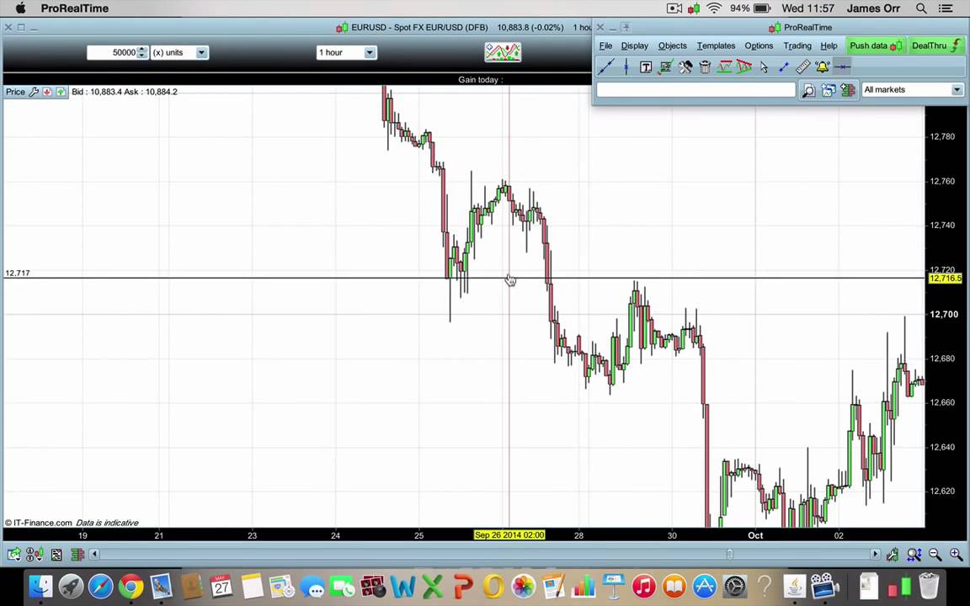Select the ruler measure tool
Image resolution: width=970 pixels, height=606 pixels.
[x=803, y=66]
